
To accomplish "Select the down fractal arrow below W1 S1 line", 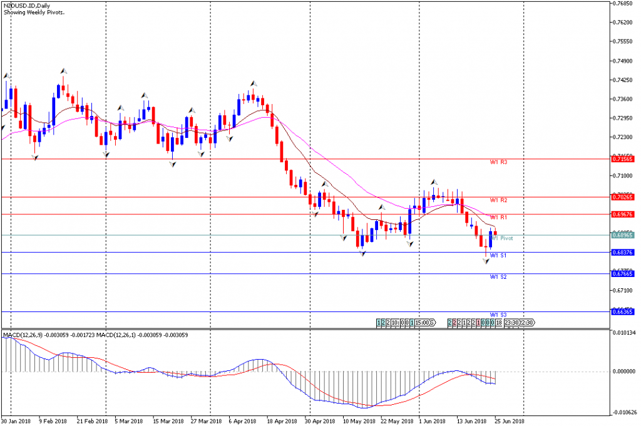I will tap(486, 260).
